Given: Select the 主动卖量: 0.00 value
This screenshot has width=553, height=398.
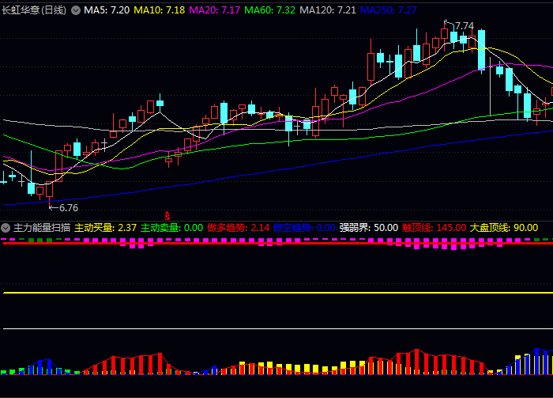Looking at the screenshot, I should tap(171, 228).
